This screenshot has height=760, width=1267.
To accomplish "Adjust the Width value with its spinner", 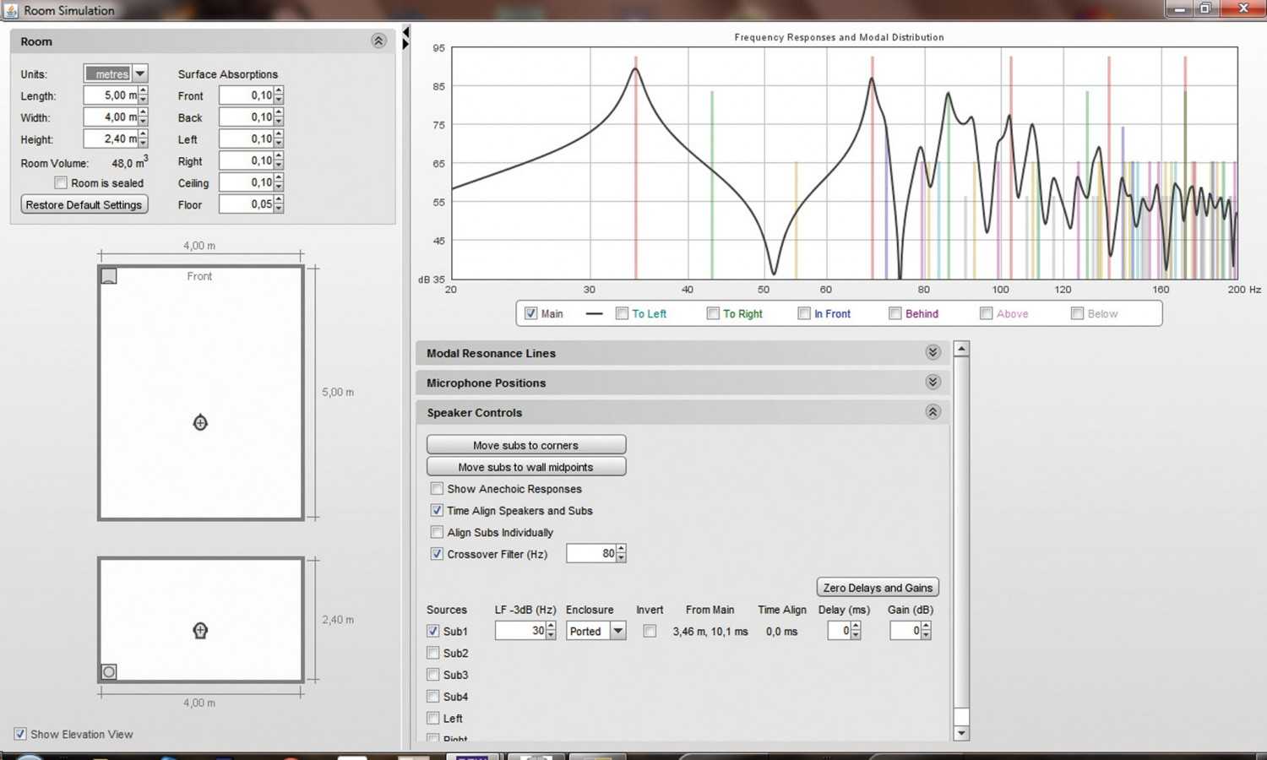I will (x=144, y=117).
